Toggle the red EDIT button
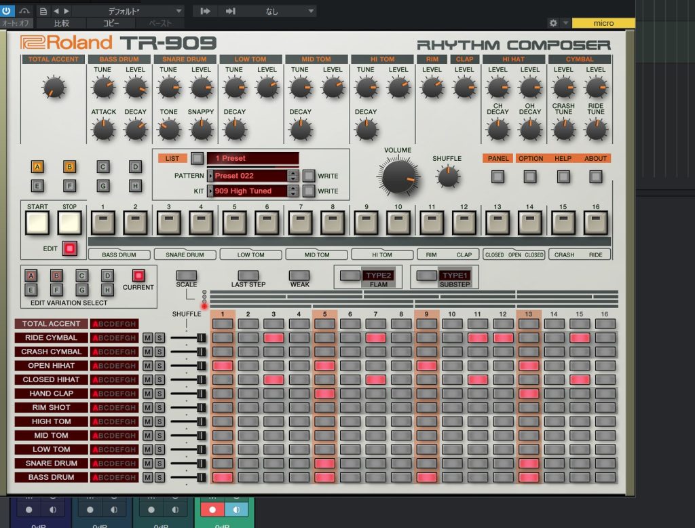Screen dimensions: 695x528 [x=69, y=248]
